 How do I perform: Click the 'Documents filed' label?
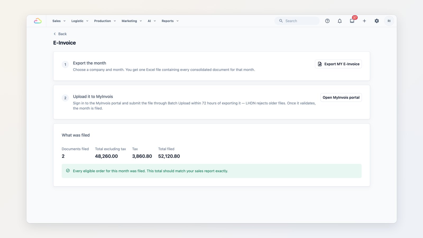point(75,149)
